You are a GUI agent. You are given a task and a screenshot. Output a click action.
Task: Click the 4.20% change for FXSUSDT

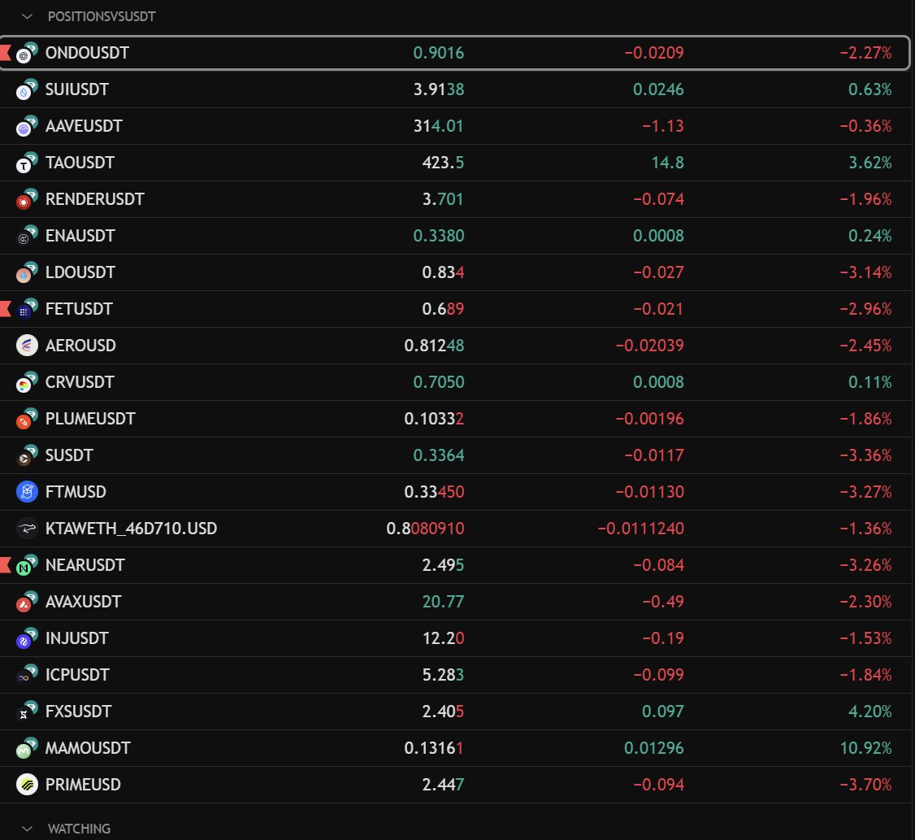[869, 712]
